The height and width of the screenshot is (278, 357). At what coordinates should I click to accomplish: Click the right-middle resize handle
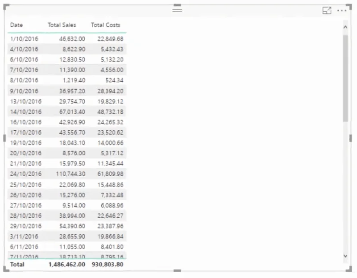click(x=351, y=138)
